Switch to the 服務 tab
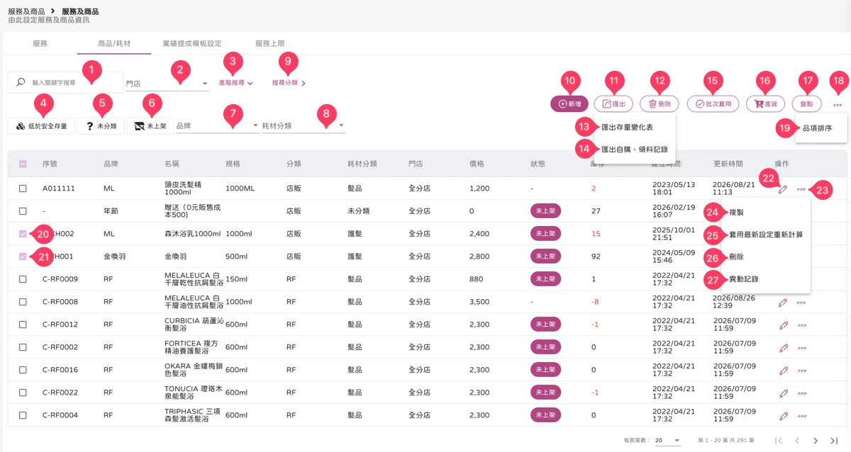The width and height of the screenshot is (851, 452). (x=40, y=43)
